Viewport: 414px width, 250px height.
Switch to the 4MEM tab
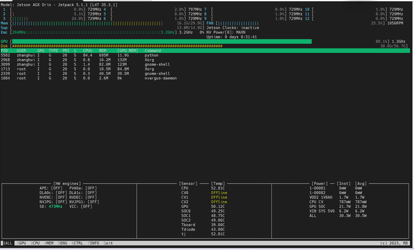[48, 243]
